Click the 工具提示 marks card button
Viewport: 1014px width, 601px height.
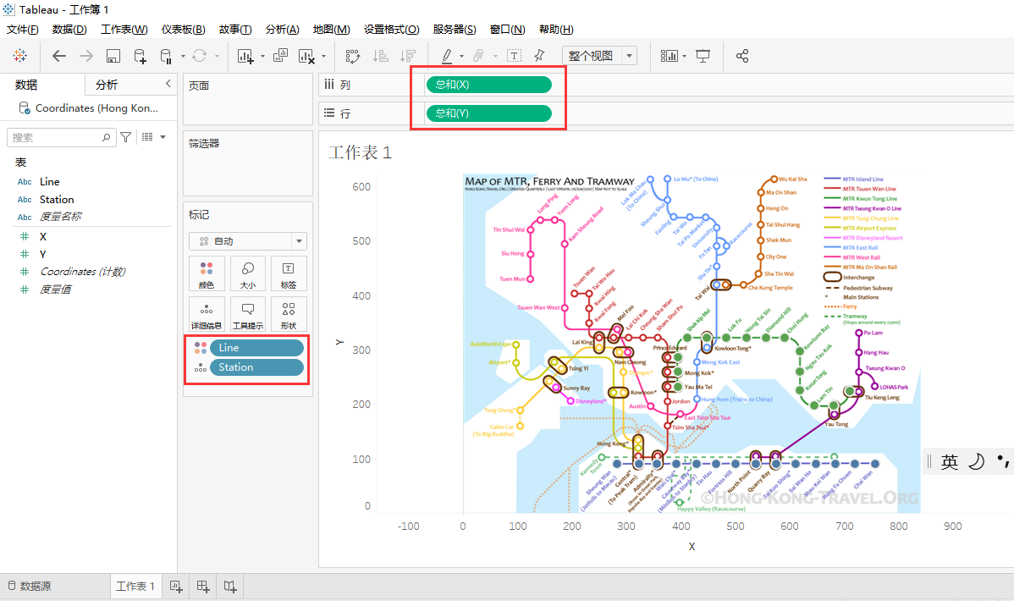tap(248, 315)
